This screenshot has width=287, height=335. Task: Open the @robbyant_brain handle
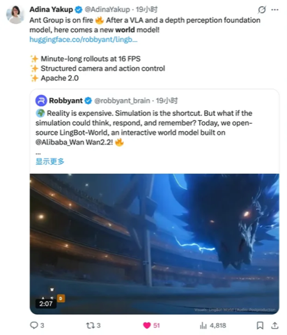coord(122,100)
